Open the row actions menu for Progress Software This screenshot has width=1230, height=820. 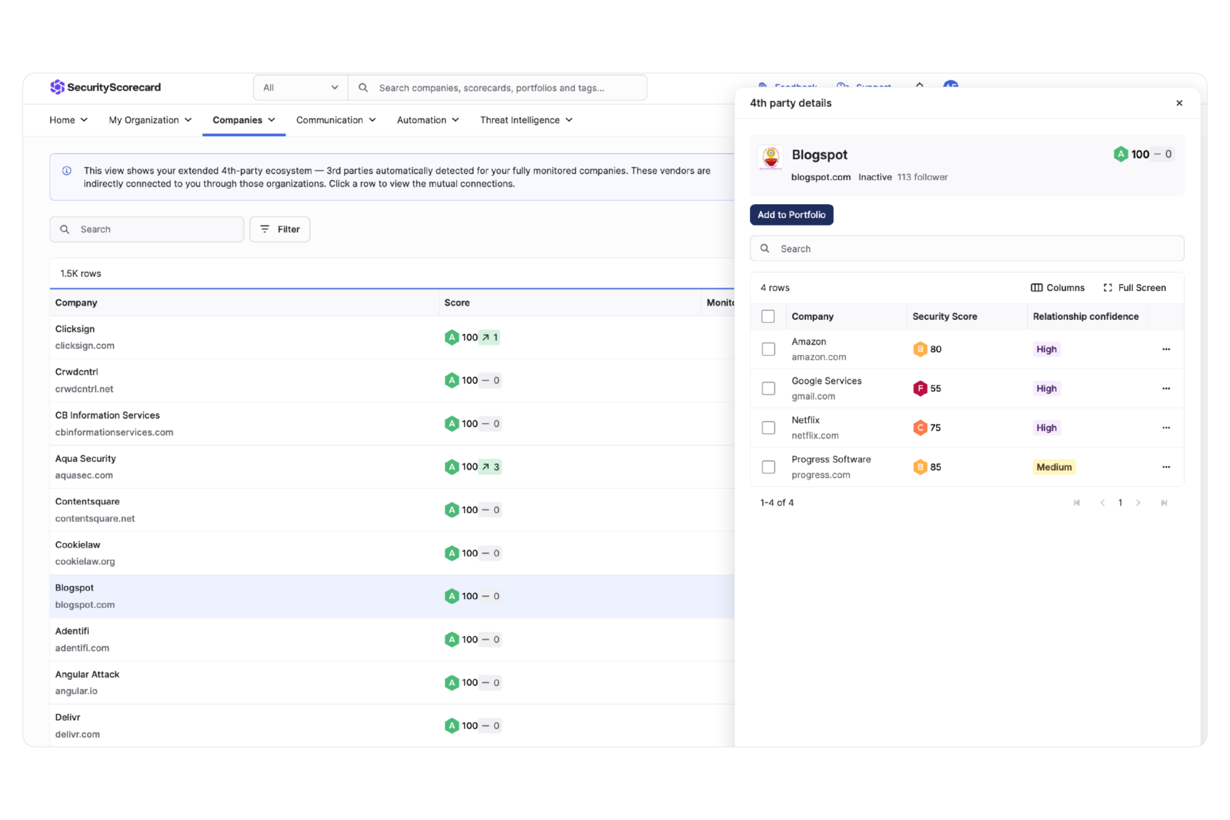click(x=1167, y=466)
